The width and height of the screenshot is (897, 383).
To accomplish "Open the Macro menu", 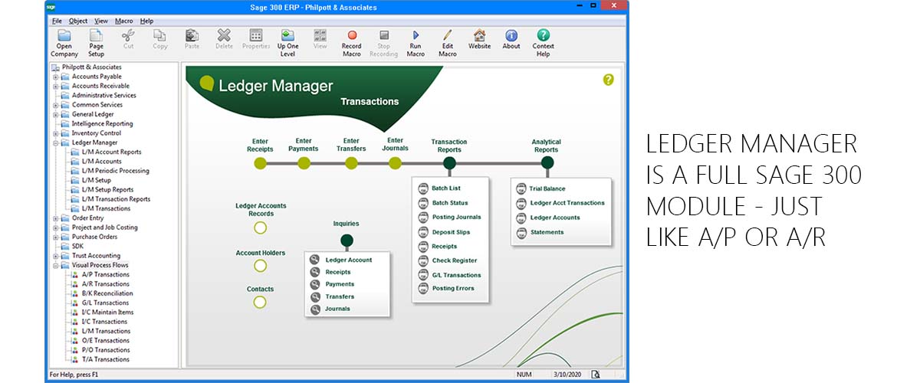I will point(123,21).
